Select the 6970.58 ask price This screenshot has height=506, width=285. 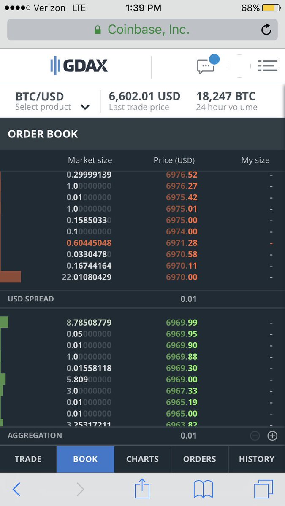182,254
